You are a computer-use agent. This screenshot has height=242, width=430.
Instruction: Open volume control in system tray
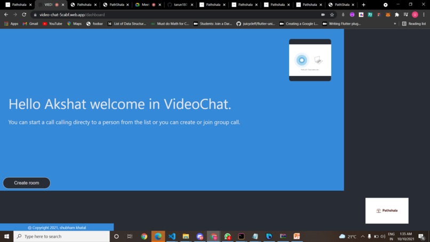383,236
